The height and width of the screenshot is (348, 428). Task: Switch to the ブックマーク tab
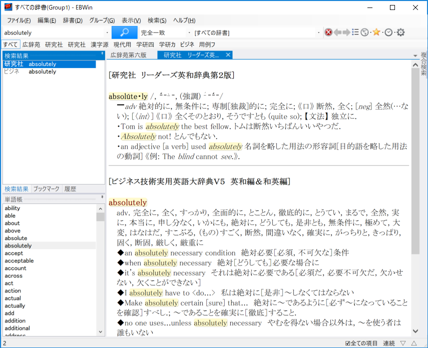46,189
